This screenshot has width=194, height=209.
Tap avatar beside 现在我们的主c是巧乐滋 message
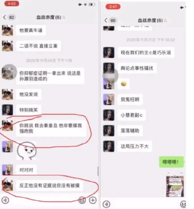click(109, 52)
